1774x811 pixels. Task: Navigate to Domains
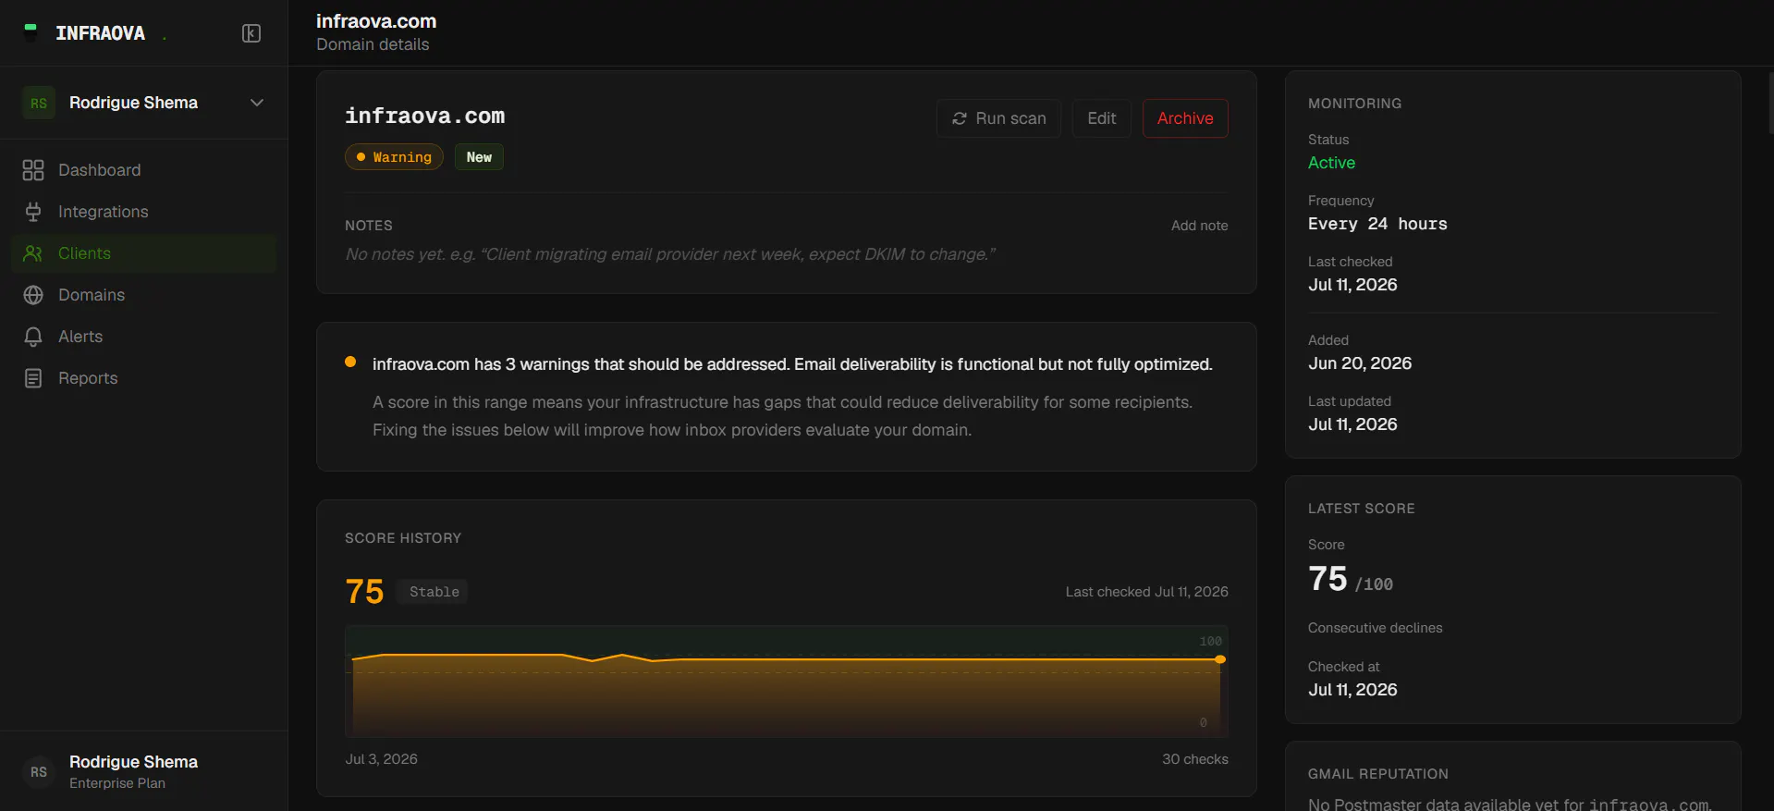tap(143, 295)
